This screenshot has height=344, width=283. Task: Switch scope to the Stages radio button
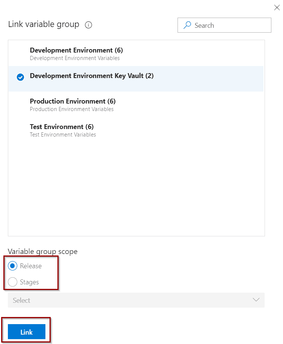click(x=12, y=282)
